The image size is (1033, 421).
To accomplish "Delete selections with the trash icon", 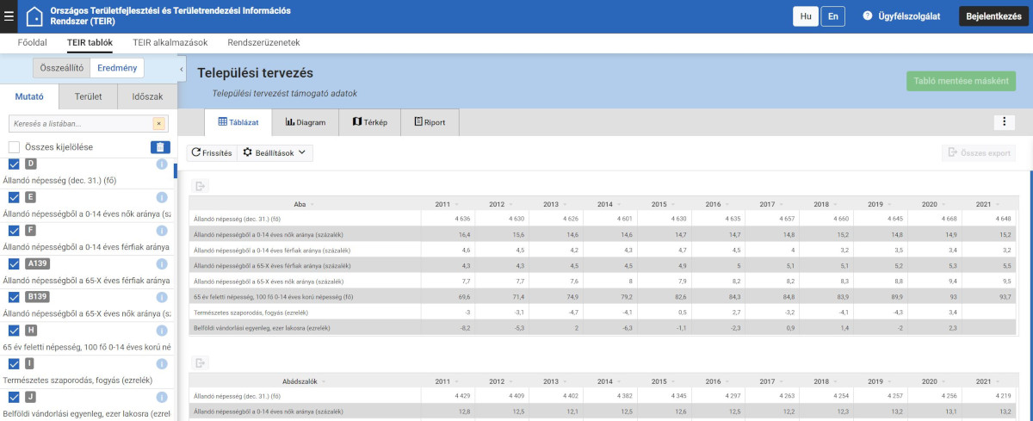I will 160,147.
